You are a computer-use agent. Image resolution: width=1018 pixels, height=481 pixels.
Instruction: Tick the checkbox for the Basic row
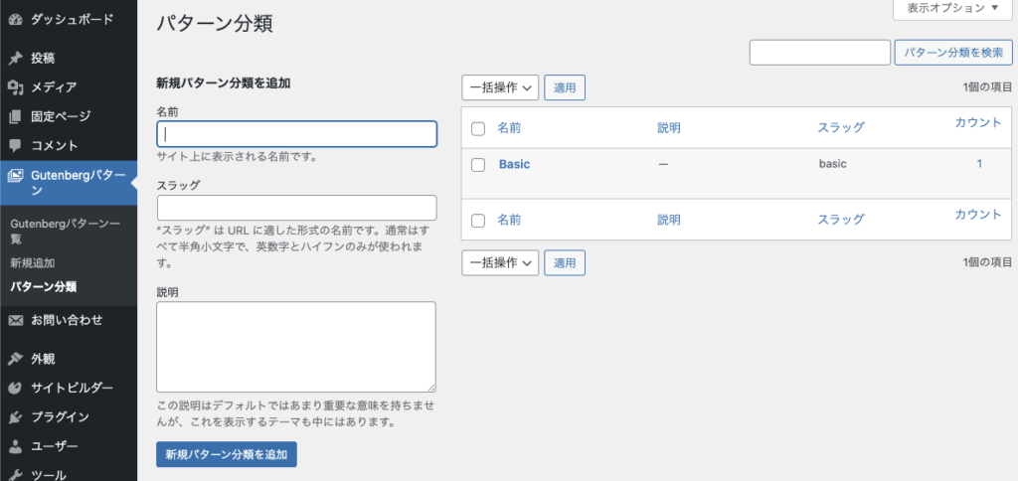point(478,165)
